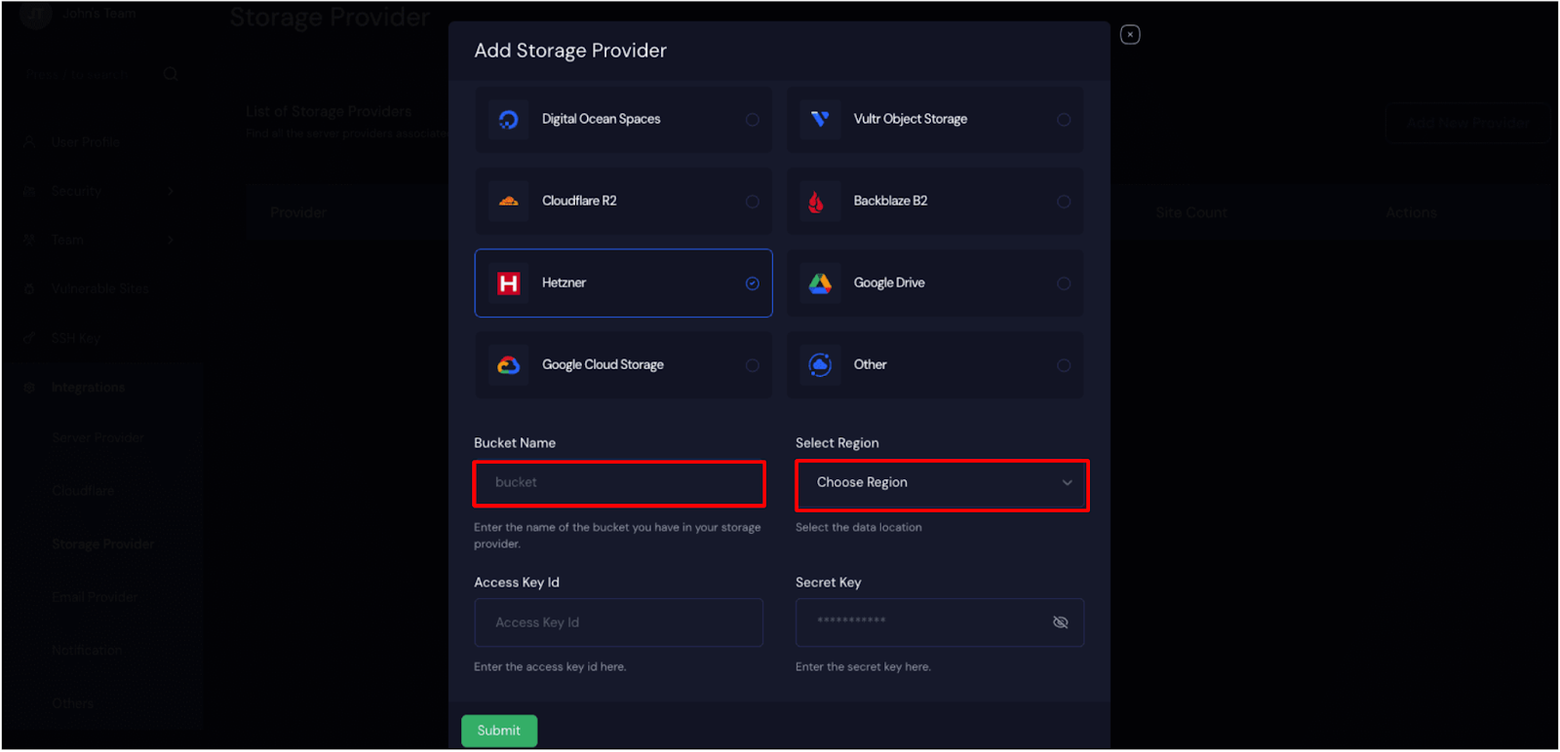Click the Digital Ocean Spaces logo icon
Viewport: 1560px width, 752px height.
click(x=509, y=120)
